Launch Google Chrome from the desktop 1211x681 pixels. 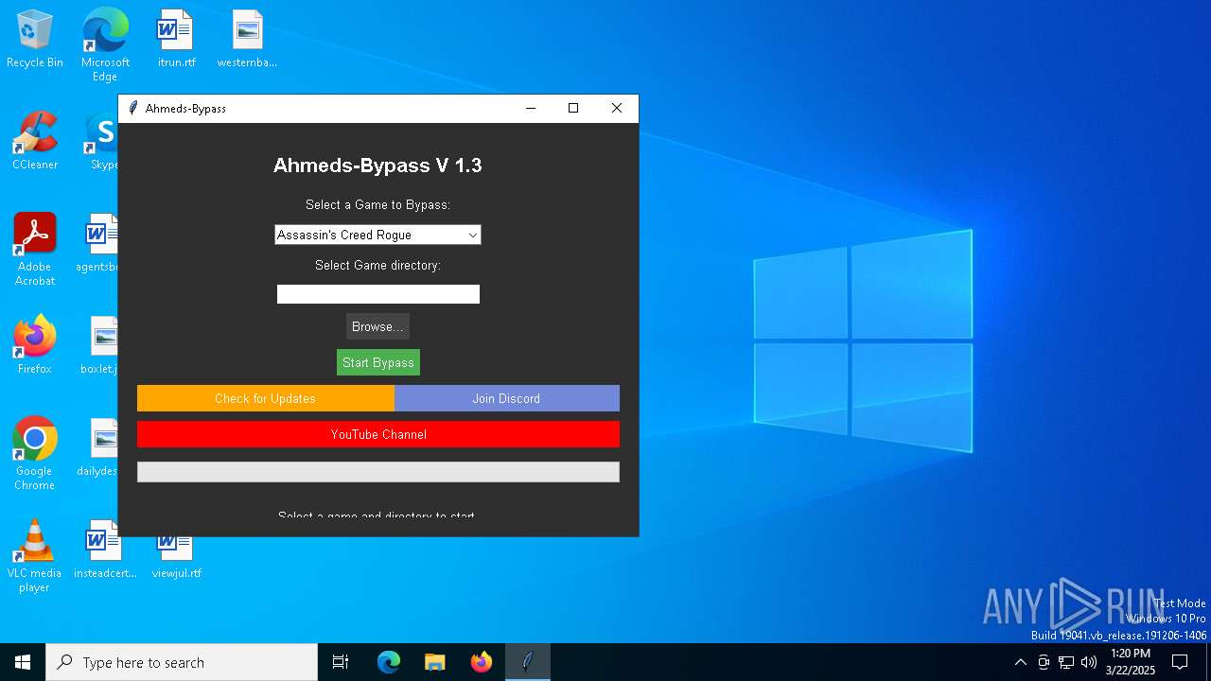point(35,453)
